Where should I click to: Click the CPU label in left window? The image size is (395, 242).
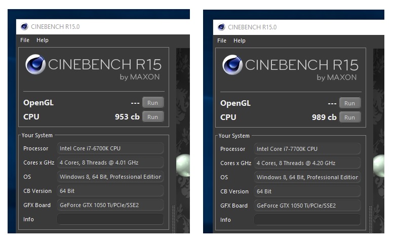coord(31,117)
